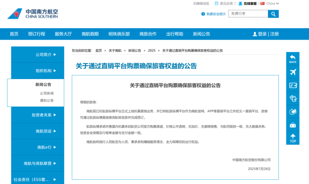The width and height of the screenshot is (309, 184).
Task: Click 2025 in the breadcrumb
Action: (x=152, y=51)
